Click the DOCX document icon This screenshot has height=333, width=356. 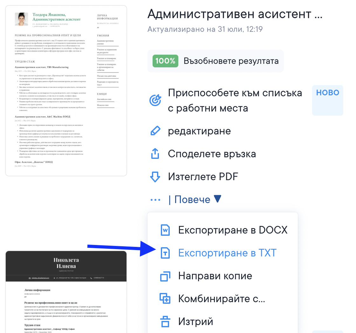click(x=165, y=230)
